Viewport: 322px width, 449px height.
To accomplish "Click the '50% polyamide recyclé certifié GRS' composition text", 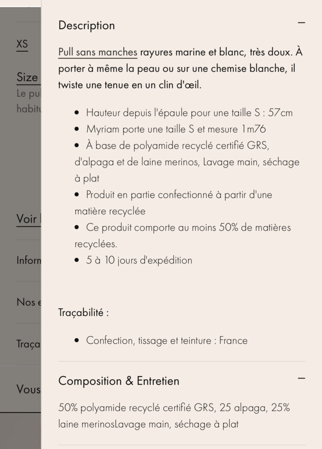I will pos(137,408).
